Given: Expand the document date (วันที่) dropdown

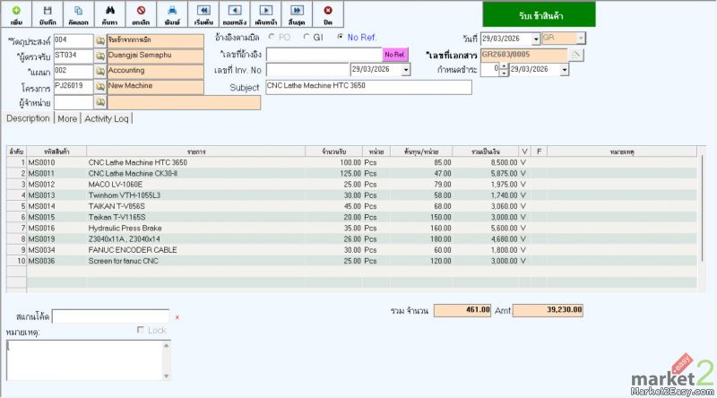Looking at the screenshot, I should 536,39.
